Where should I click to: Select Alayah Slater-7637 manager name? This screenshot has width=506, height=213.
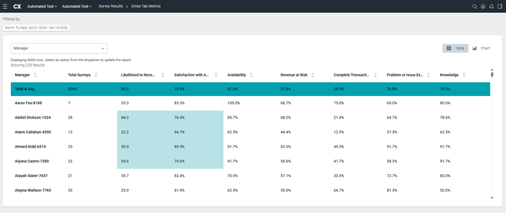(x=32, y=176)
